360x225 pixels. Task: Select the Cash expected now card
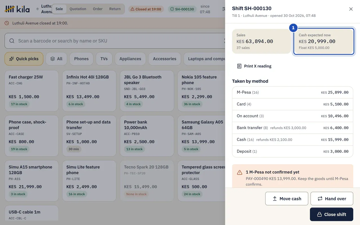[324, 41]
